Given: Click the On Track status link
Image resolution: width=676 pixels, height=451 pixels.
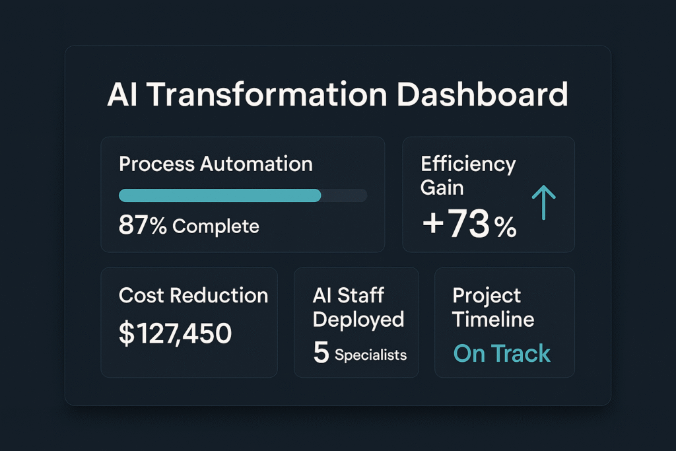Looking at the screenshot, I should point(502,353).
